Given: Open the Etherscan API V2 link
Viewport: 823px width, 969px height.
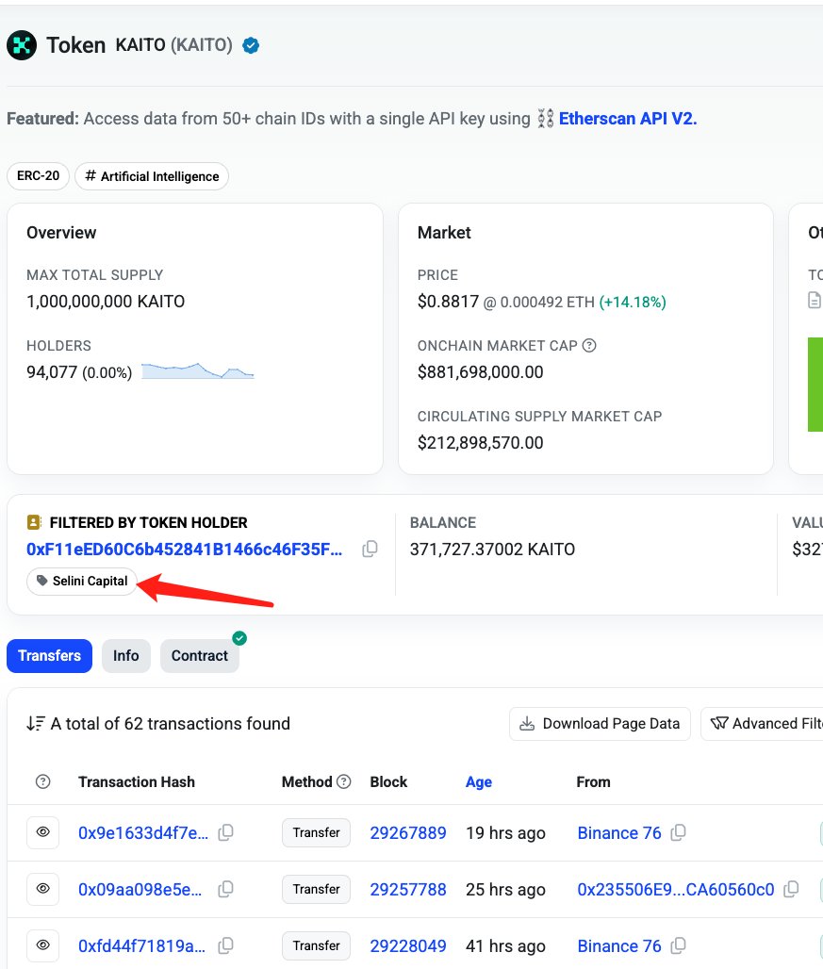Looking at the screenshot, I should (628, 119).
